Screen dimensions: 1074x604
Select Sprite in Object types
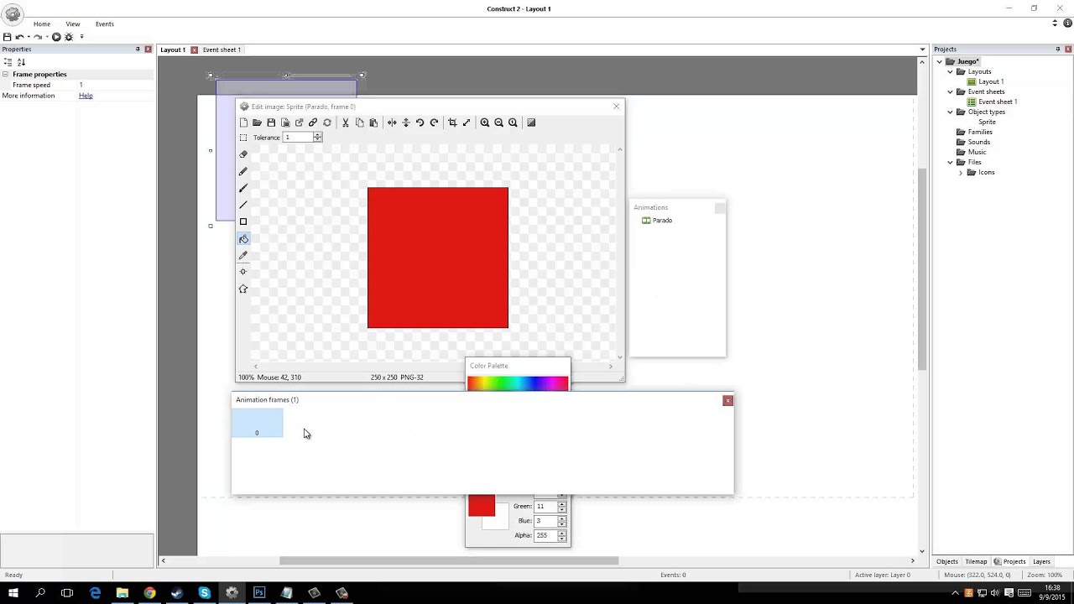click(987, 122)
